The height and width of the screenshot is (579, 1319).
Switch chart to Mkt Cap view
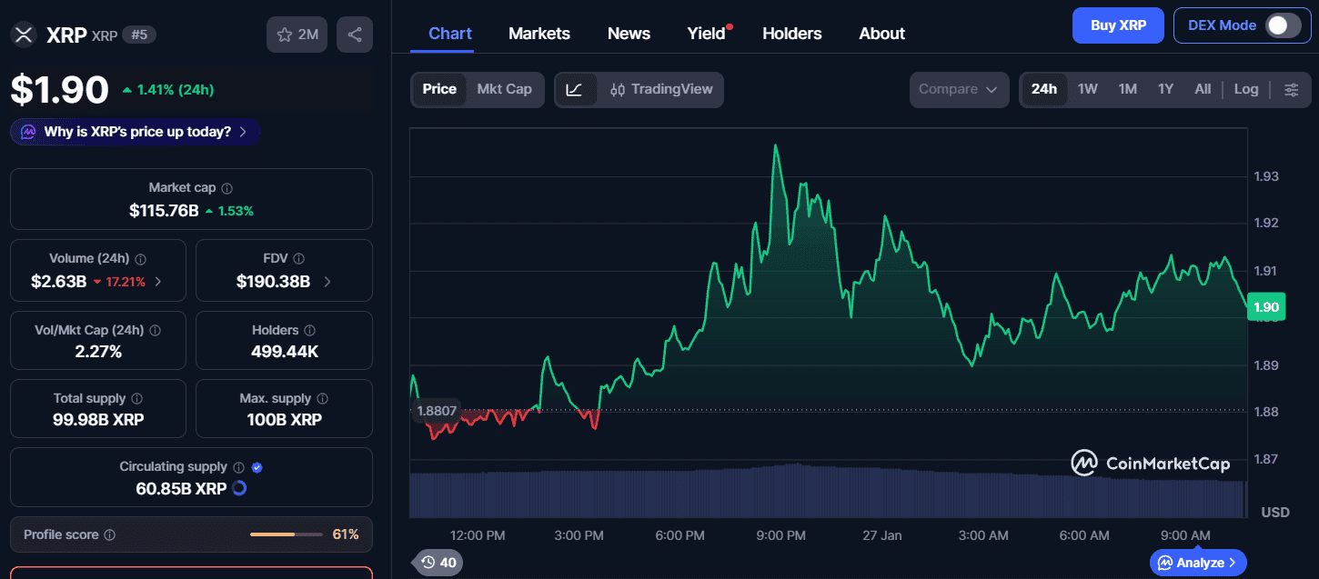pos(504,89)
